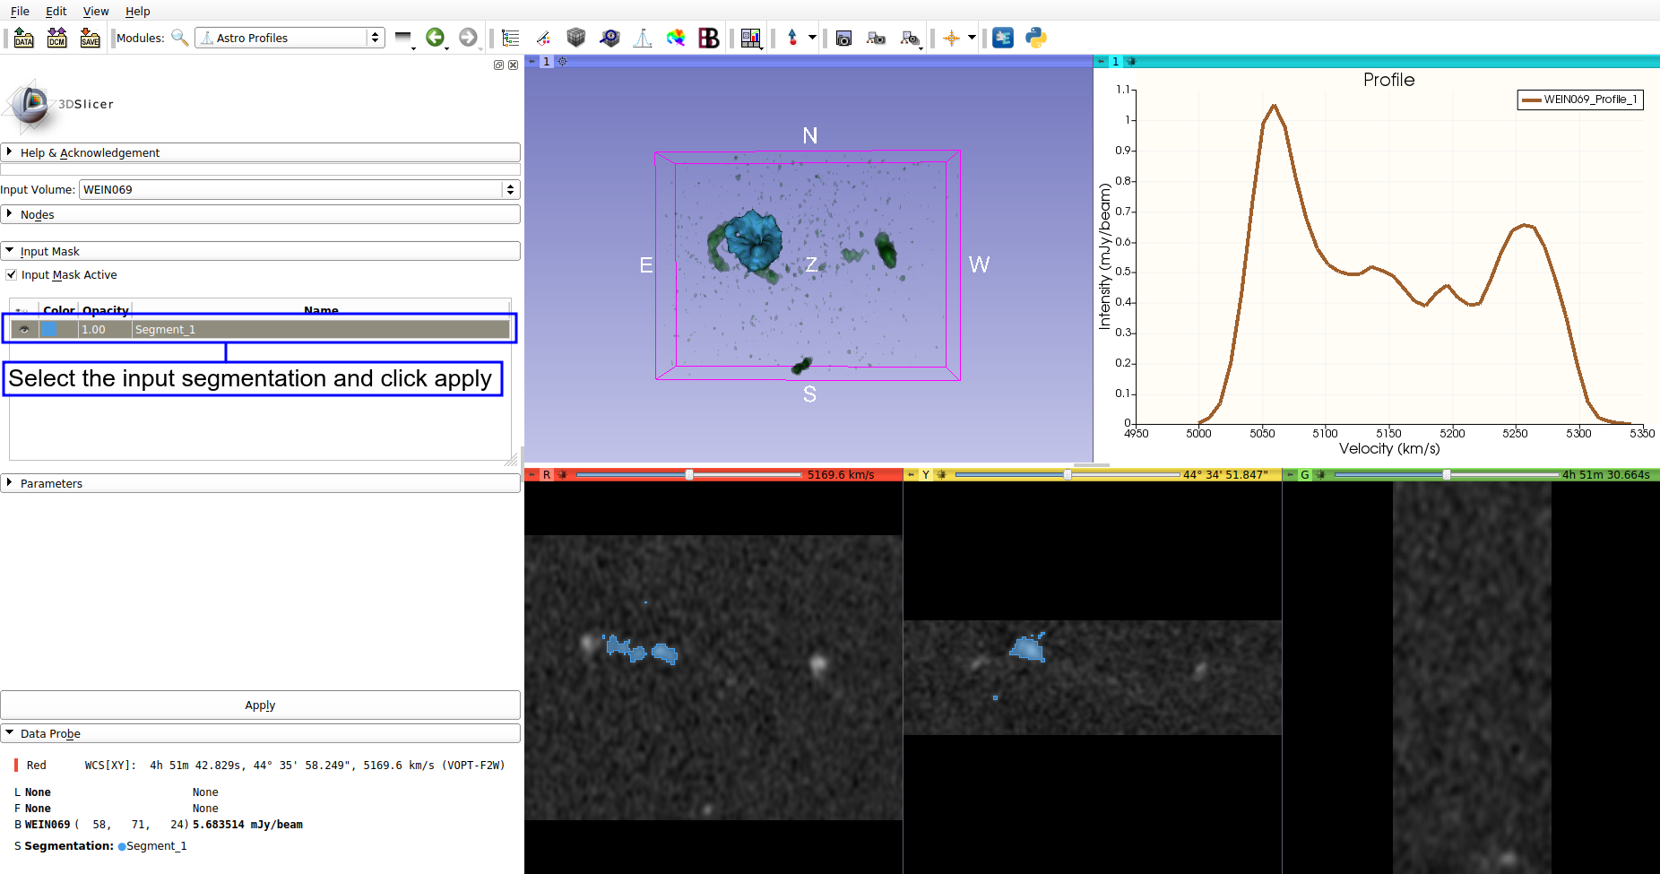This screenshot has width=1660, height=874.
Task: Click the scene view capture icon
Action: [x=876, y=38]
